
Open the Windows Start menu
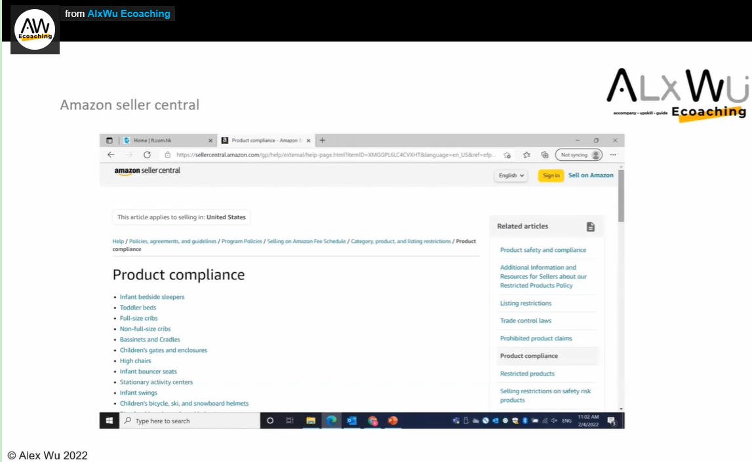click(x=109, y=420)
